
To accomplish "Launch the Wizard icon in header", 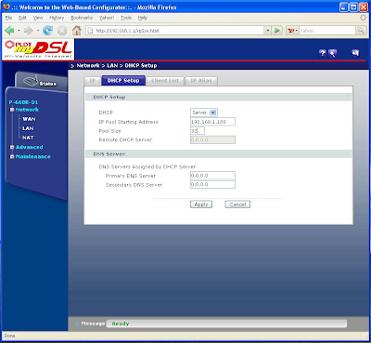I will point(332,53).
